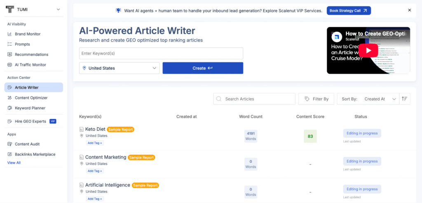Click the Status column header
The width and height of the screenshot is (422, 203).
(361, 116)
